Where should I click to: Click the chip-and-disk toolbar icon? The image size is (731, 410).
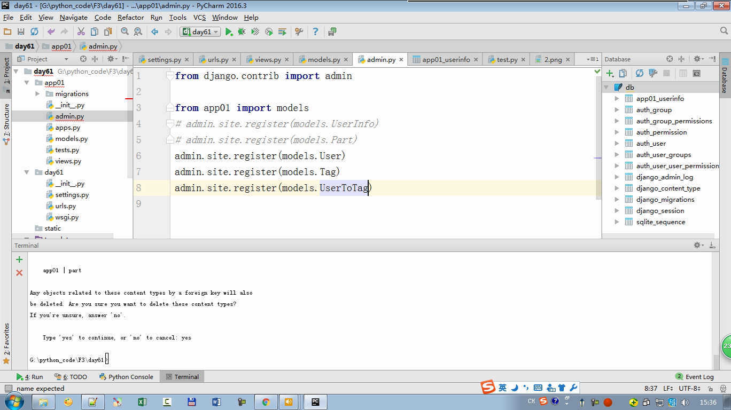point(332,32)
